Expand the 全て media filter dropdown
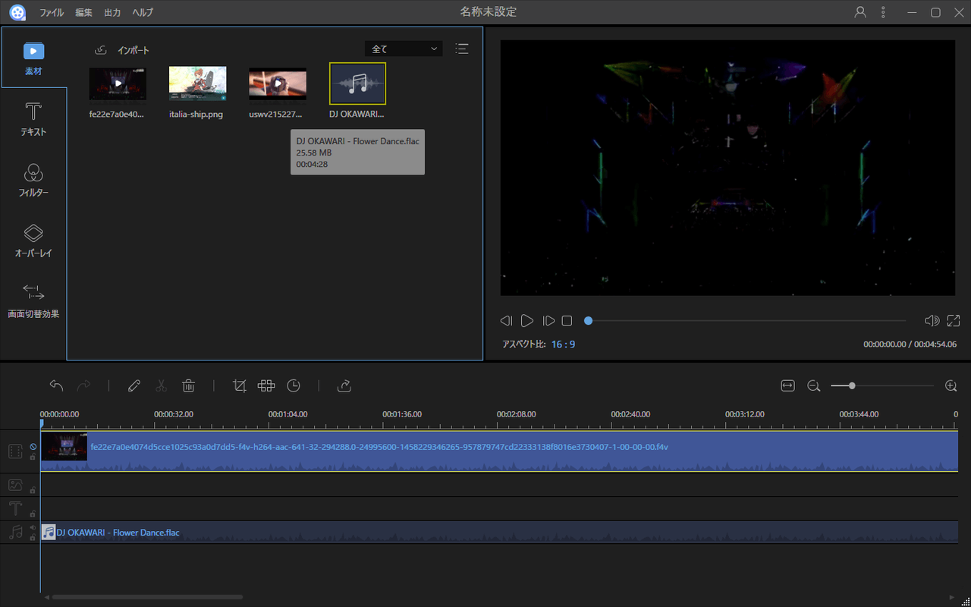 click(x=403, y=49)
